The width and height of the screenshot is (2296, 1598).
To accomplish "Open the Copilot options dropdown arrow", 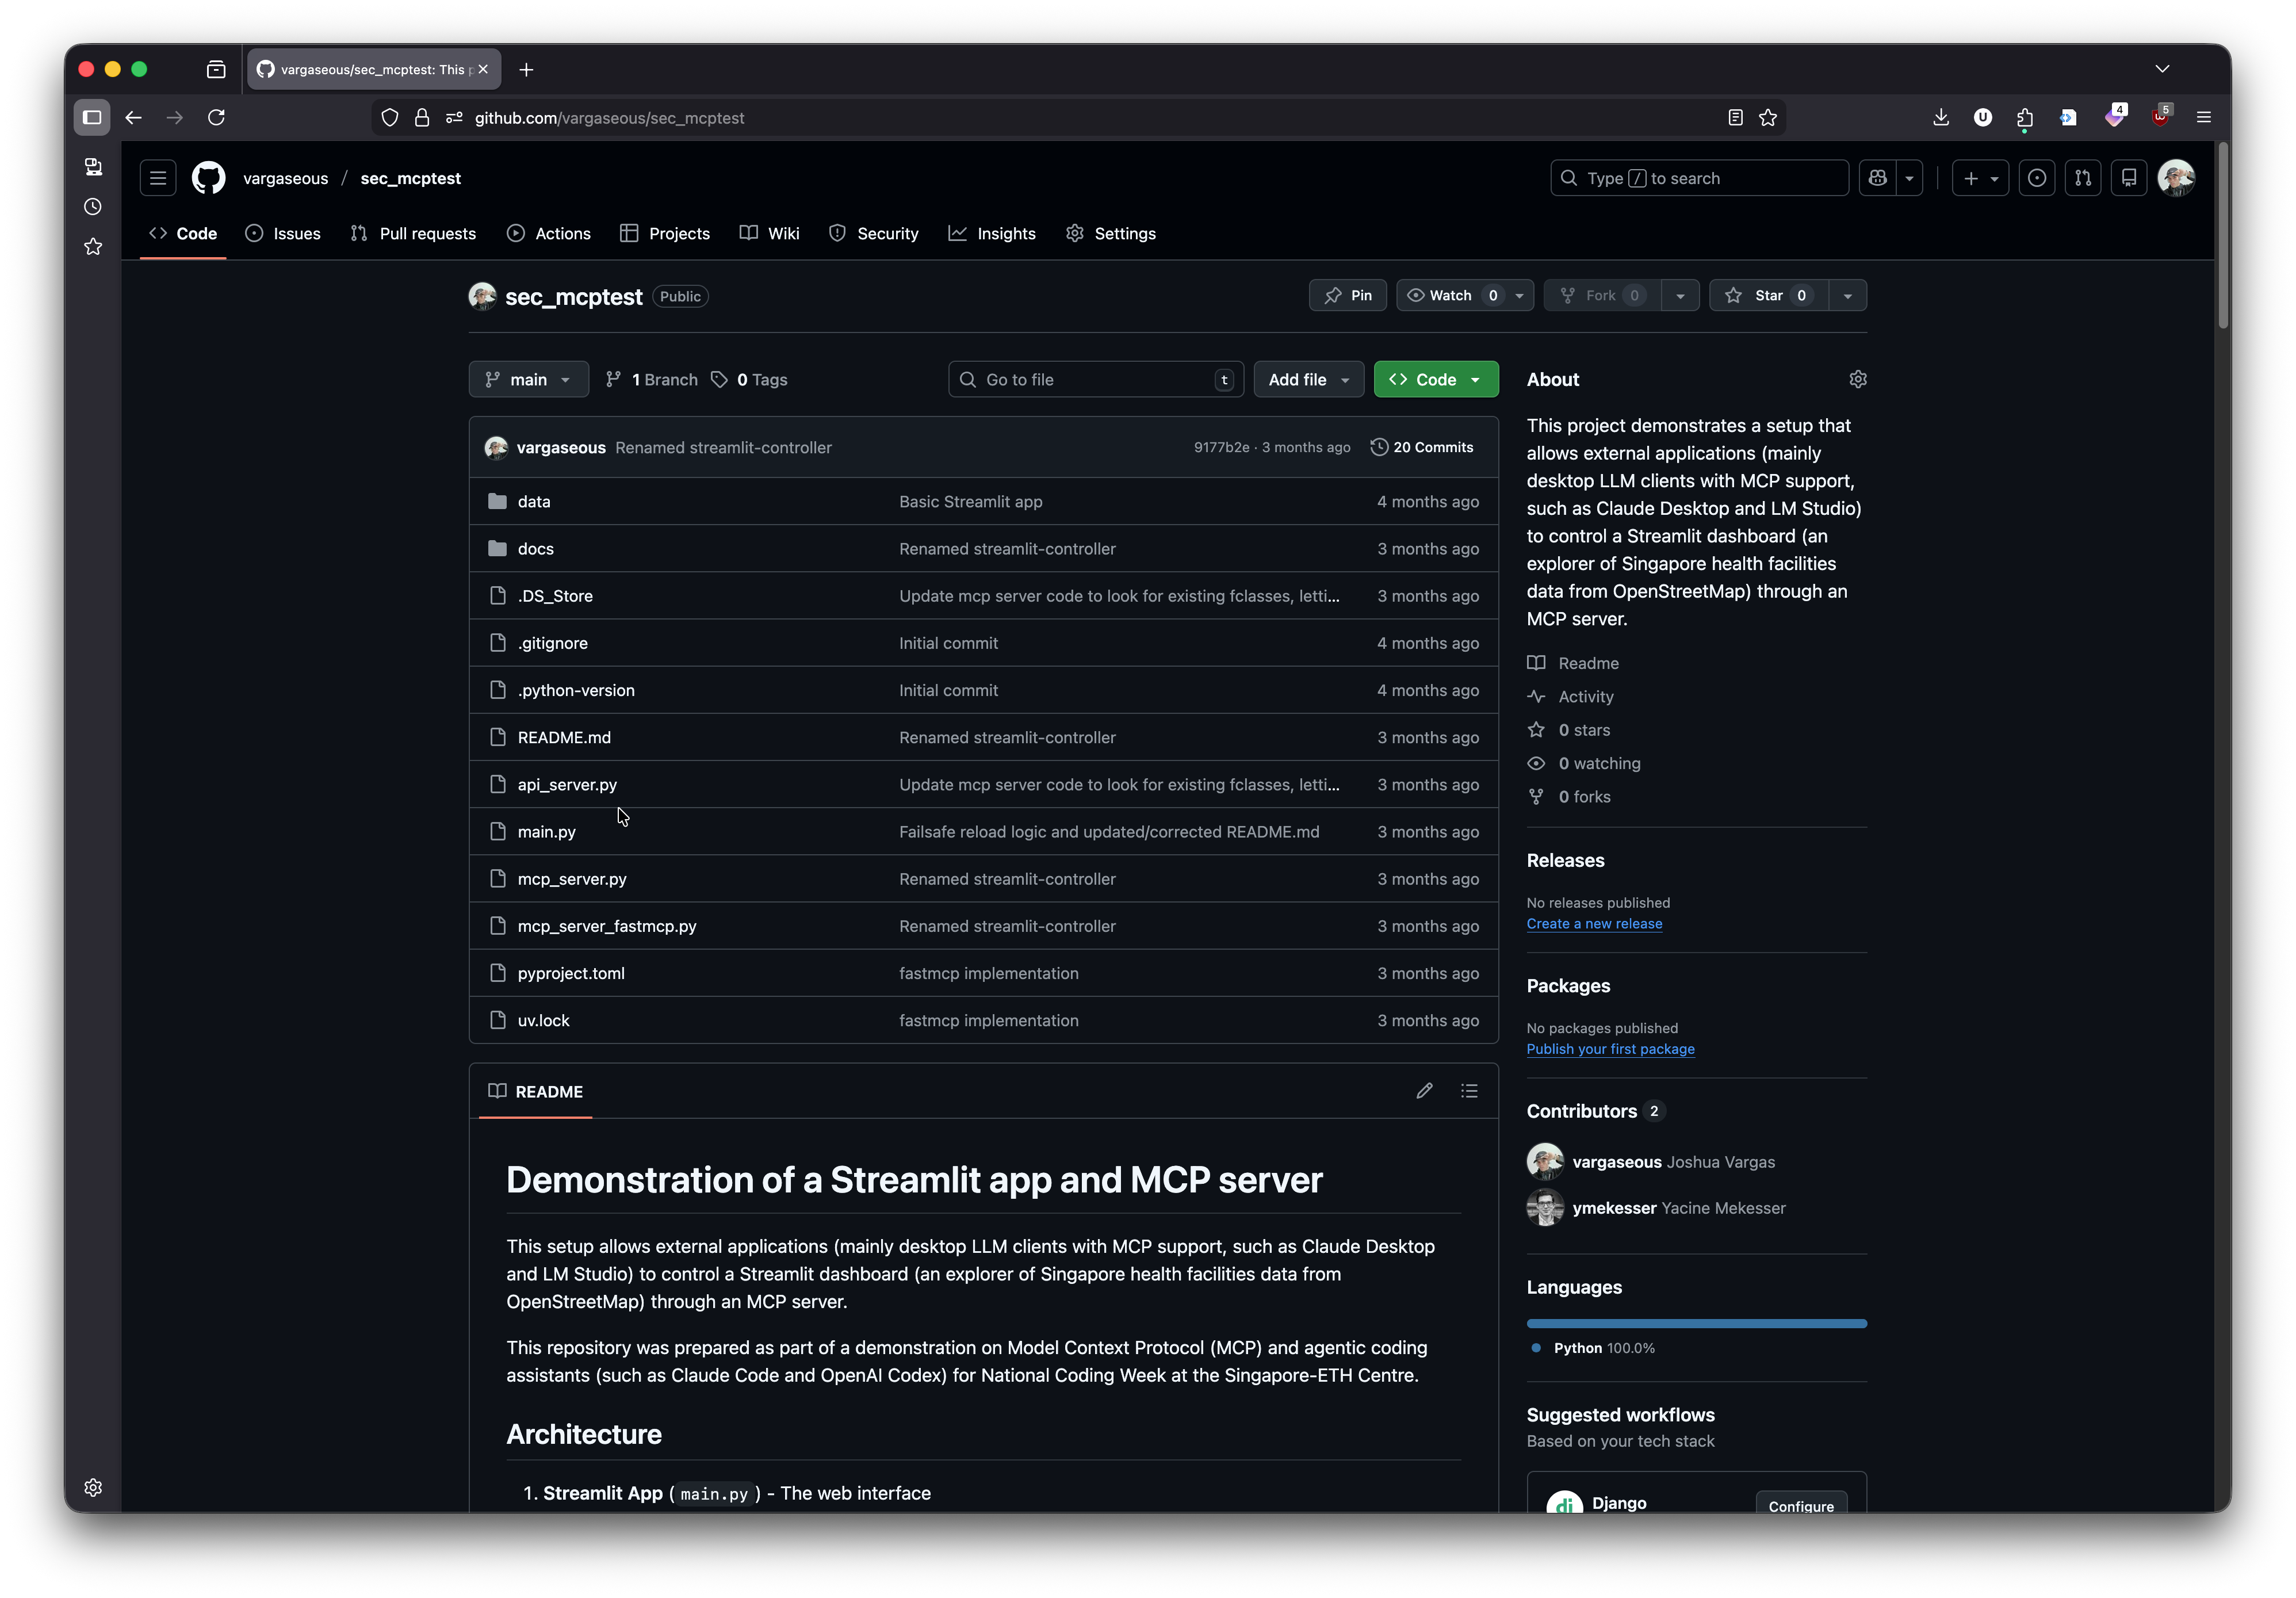I will 1909,178.
